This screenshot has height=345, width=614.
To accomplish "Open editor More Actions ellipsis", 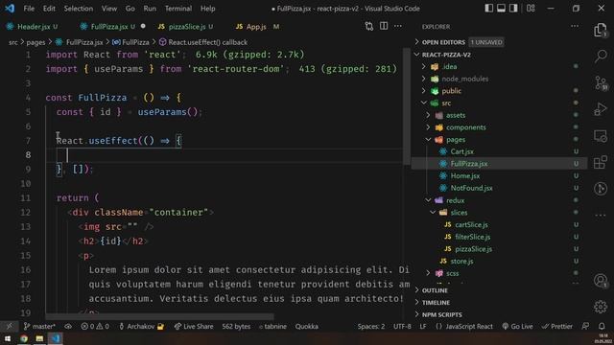I will (398, 26).
